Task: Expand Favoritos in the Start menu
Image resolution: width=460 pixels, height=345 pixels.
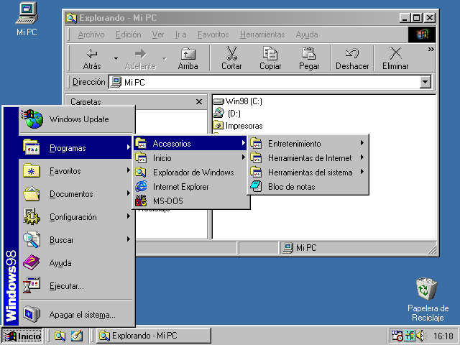Action: [77, 171]
